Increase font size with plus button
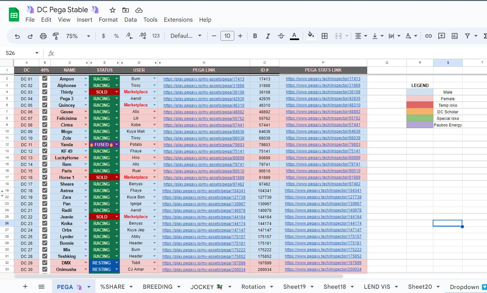 (240, 36)
